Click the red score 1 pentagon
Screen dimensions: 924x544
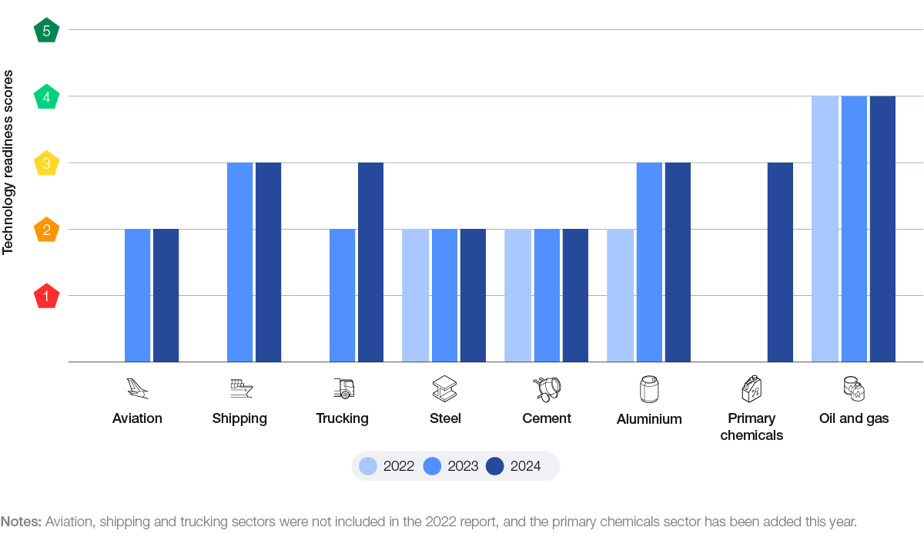(x=47, y=296)
